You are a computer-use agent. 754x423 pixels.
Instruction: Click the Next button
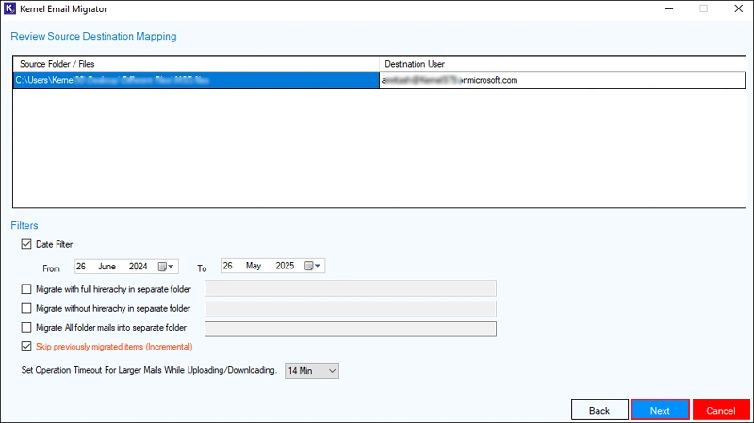point(660,410)
